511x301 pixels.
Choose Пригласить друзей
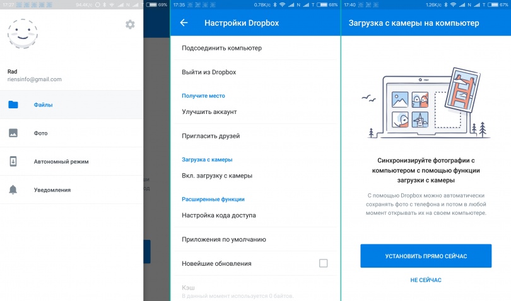pyautogui.click(x=211, y=135)
